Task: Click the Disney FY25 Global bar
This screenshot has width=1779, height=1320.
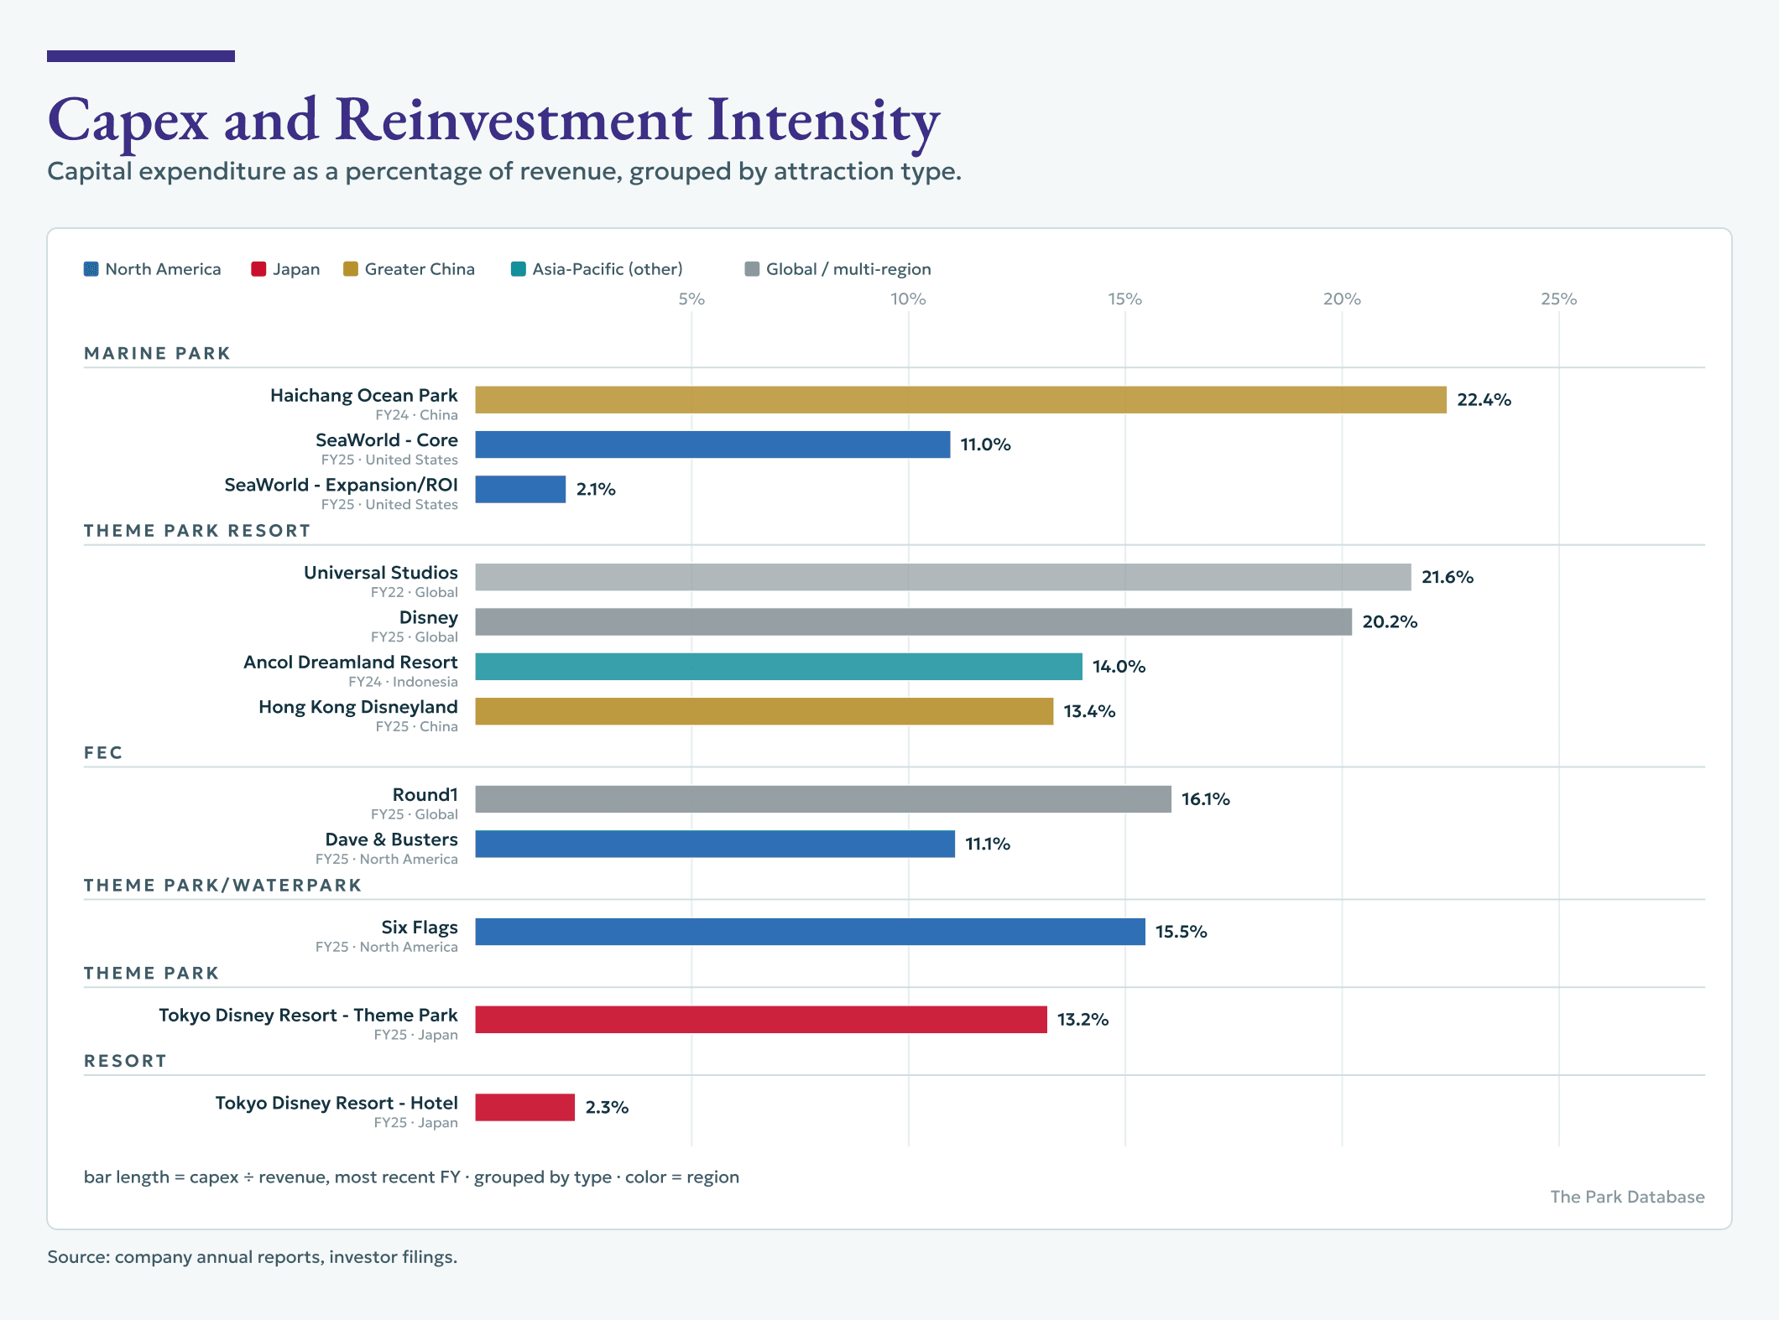Action: click(x=913, y=621)
